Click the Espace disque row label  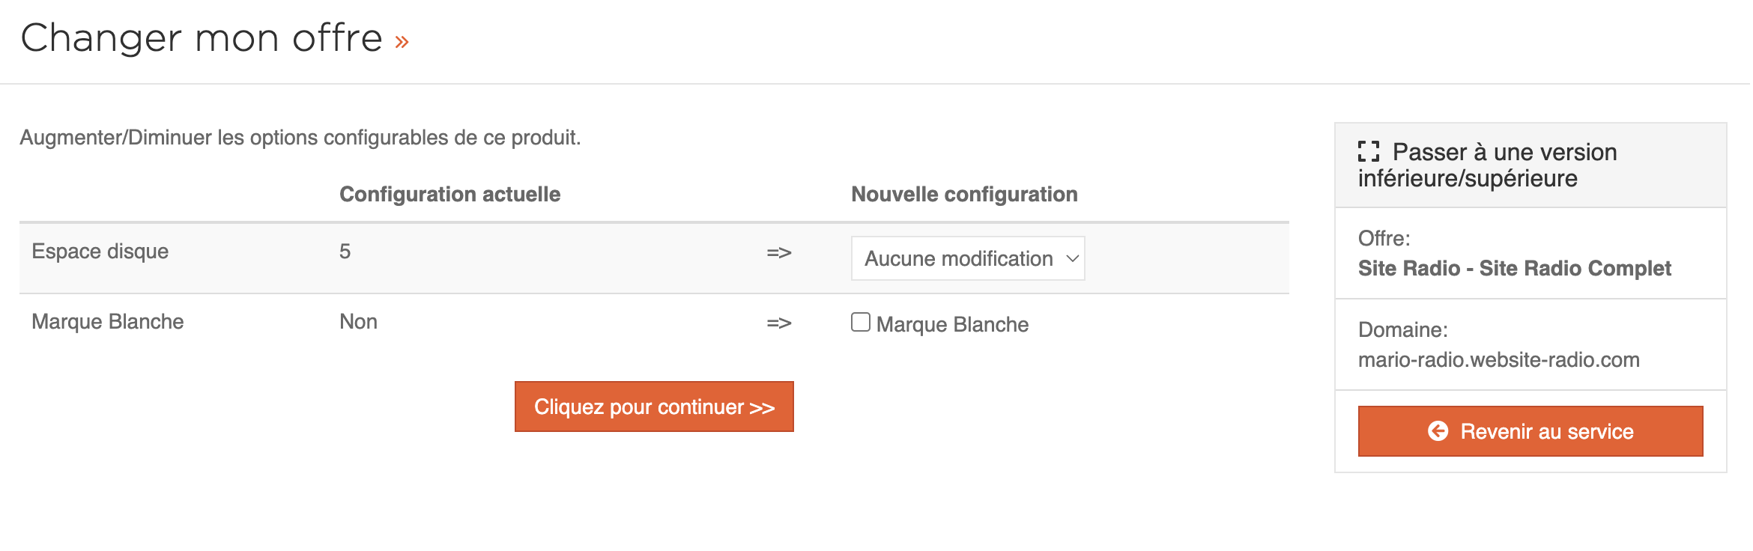coord(100,252)
